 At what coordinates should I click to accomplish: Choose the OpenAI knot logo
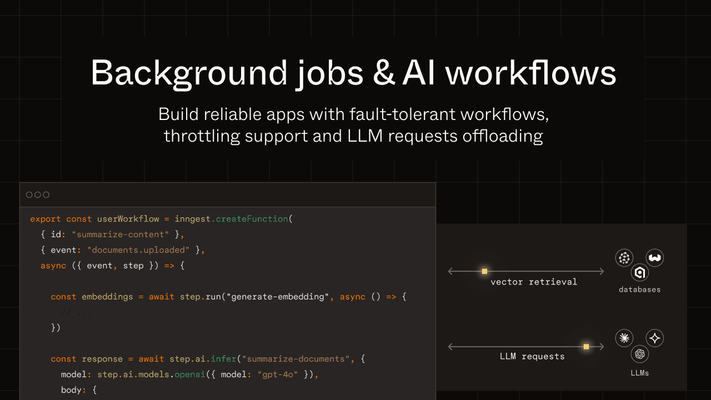(x=640, y=354)
